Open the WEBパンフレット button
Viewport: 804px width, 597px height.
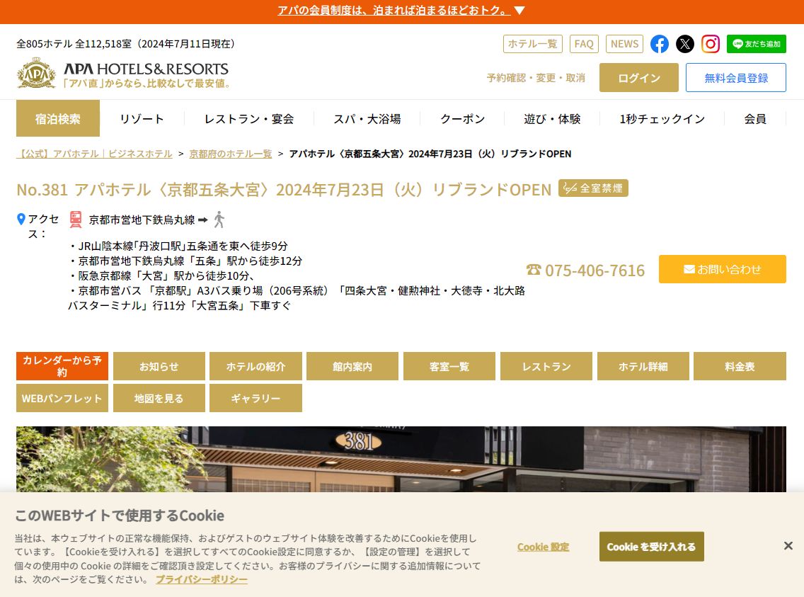62,398
